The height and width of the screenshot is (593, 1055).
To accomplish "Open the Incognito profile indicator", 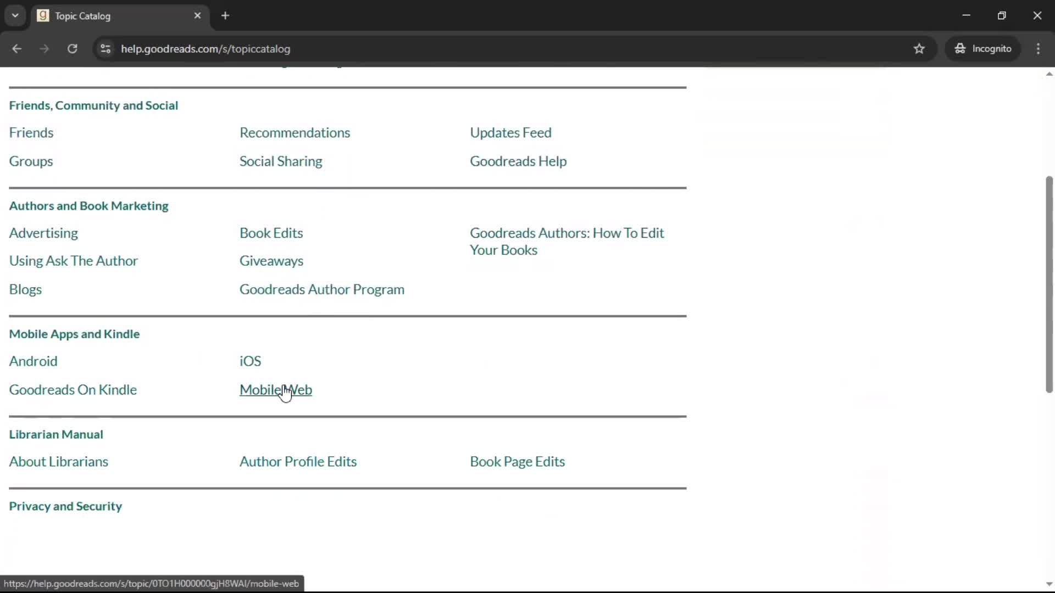I will [x=983, y=49].
